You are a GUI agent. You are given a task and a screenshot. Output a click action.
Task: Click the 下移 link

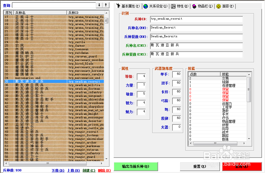(58, 171)
